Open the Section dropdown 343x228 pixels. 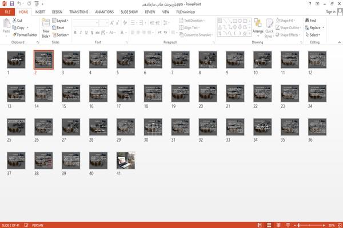point(61,35)
